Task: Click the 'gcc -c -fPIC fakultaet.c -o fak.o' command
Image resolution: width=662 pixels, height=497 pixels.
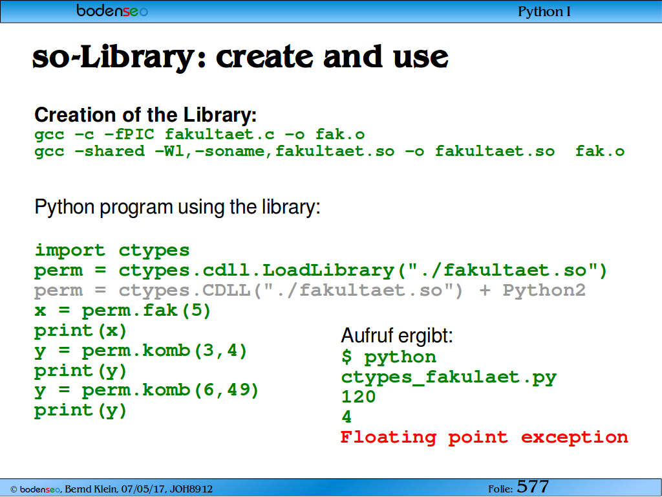Action: coord(199,135)
